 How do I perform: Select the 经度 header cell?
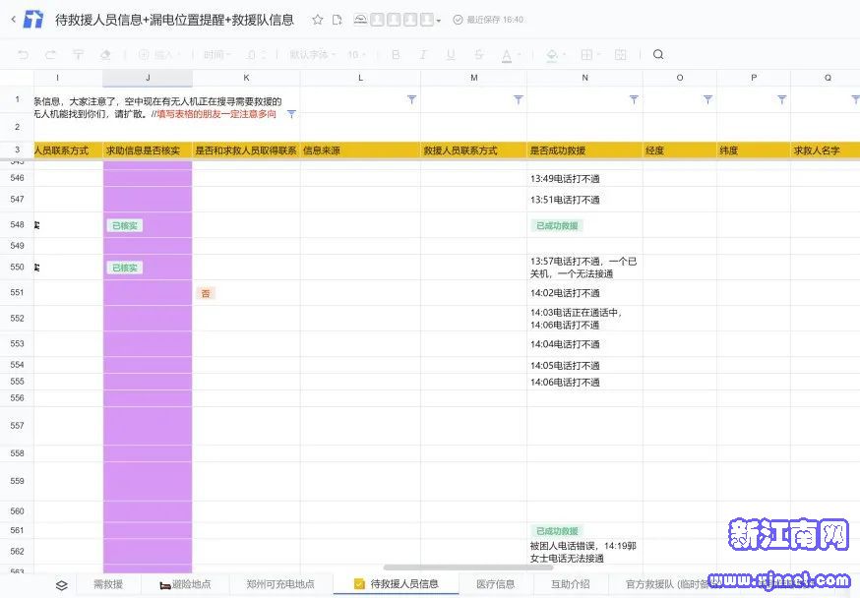tap(680, 150)
